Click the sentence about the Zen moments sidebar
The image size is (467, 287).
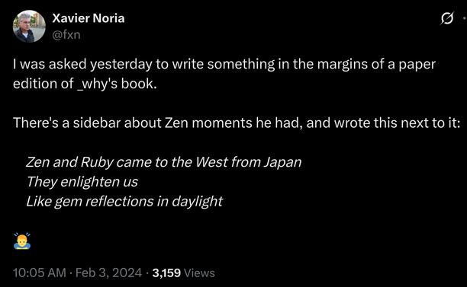click(237, 123)
